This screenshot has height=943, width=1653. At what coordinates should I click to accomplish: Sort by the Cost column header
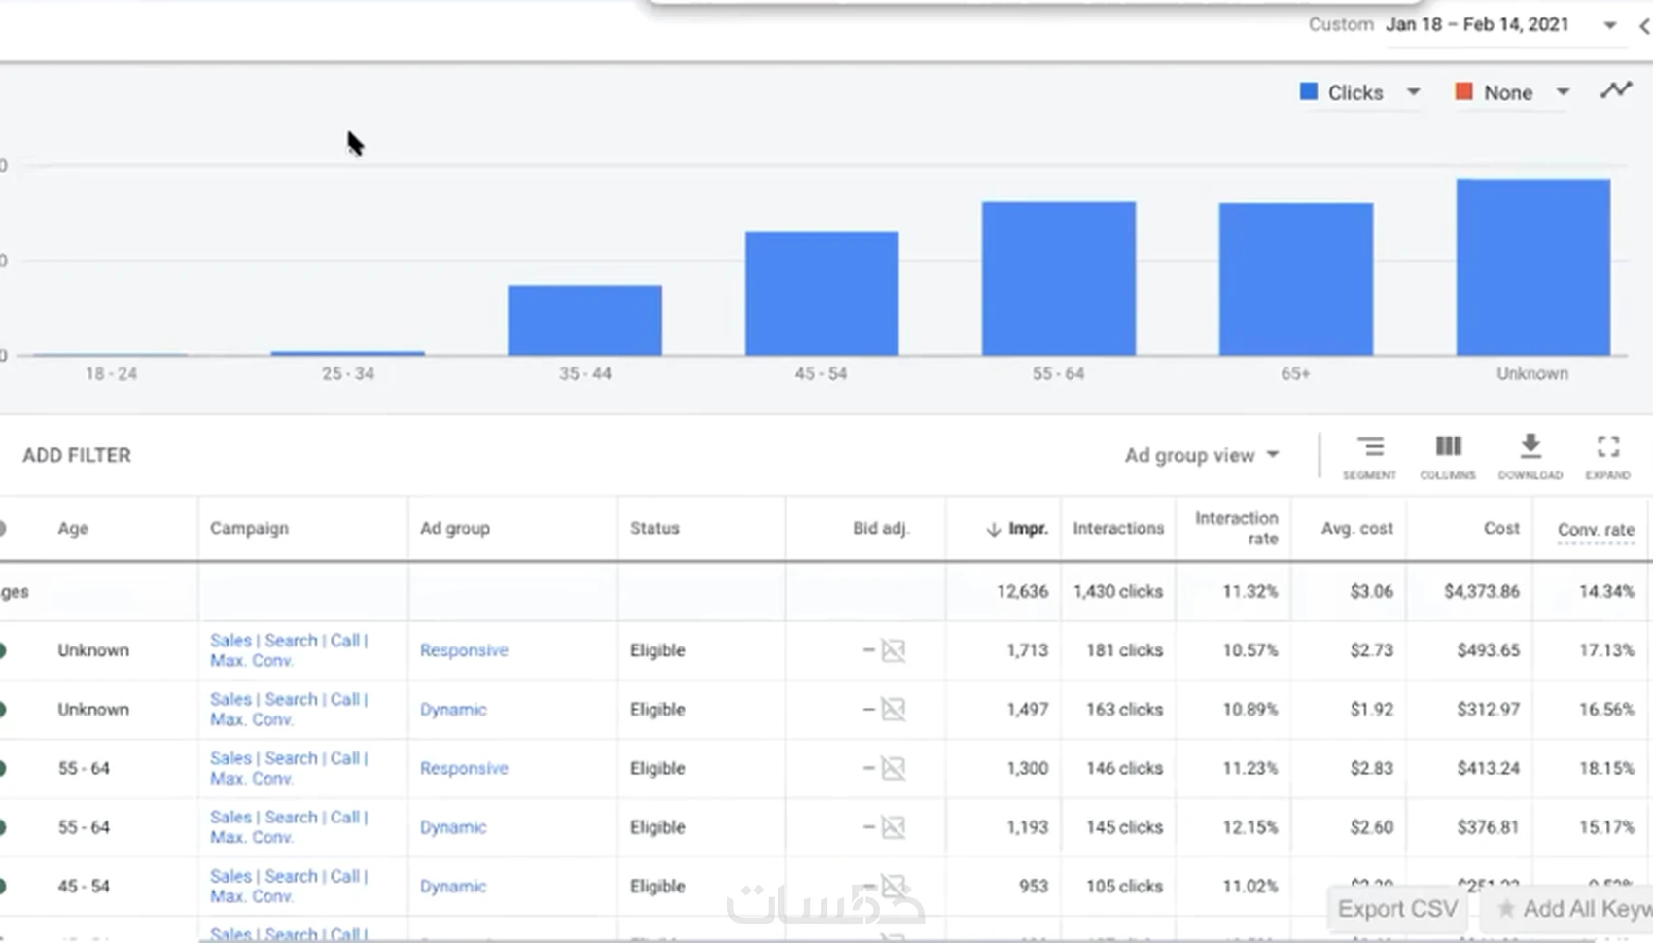[1500, 528]
